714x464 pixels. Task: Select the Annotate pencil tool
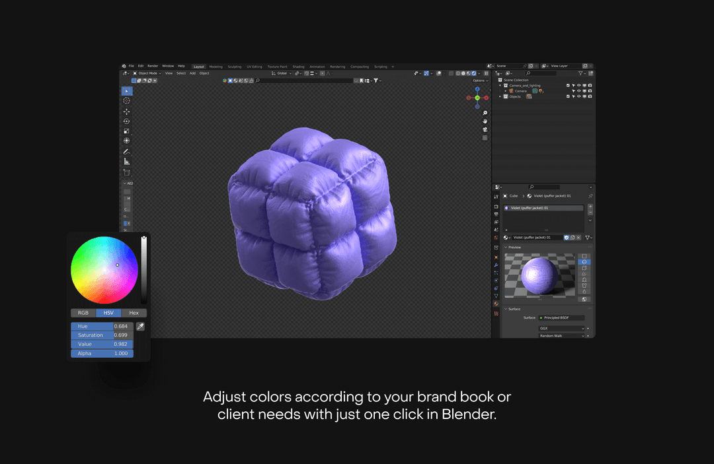click(126, 152)
